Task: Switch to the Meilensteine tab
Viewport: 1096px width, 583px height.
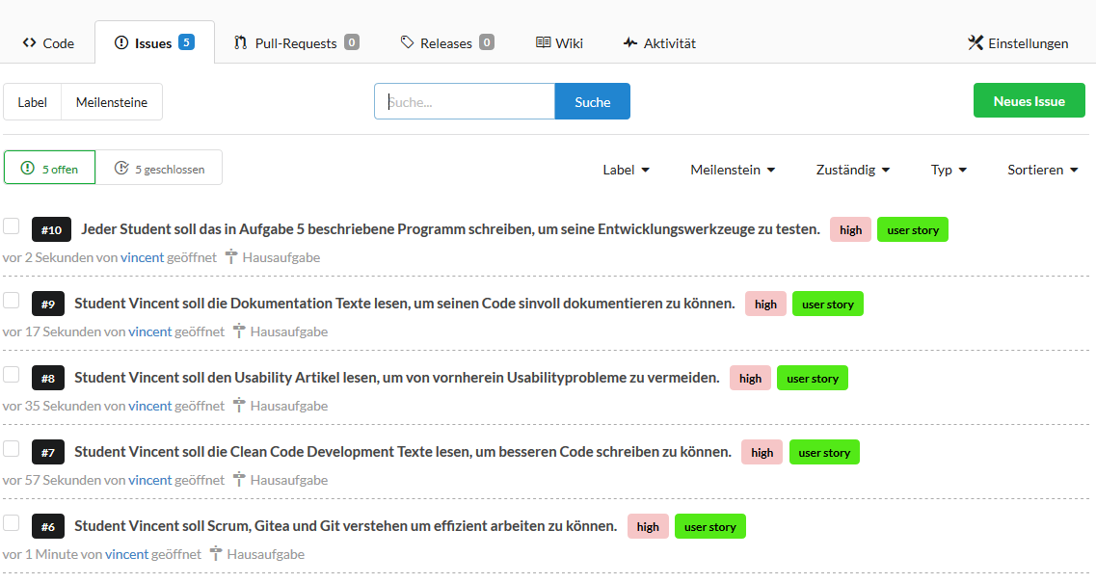Action: [x=112, y=102]
